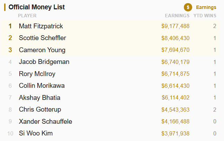Click Scottie Scheffler's $8,406,430 earnings value

point(175,38)
